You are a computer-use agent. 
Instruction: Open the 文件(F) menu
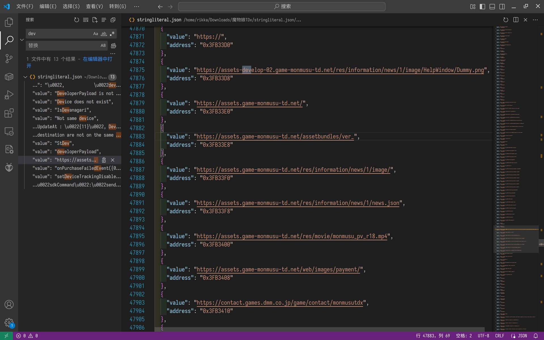point(25,6)
